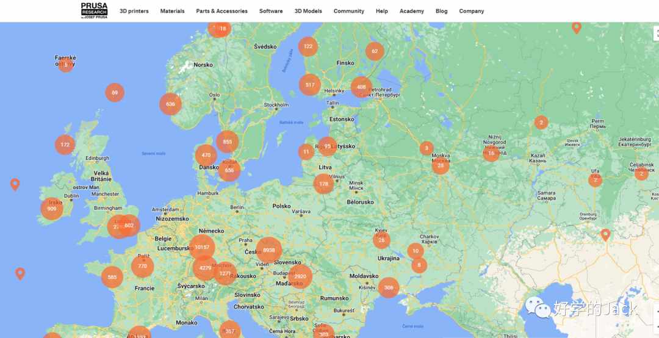
Task: Click the 2 cluster west of Perm
Action: tap(541, 123)
